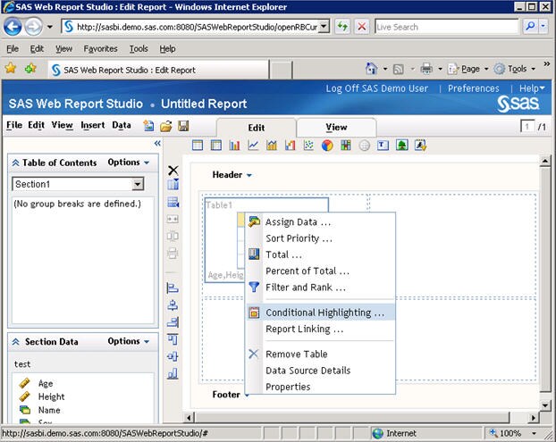Switch to the View tab
Viewport: 556px width, 442px height.
(336, 127)
